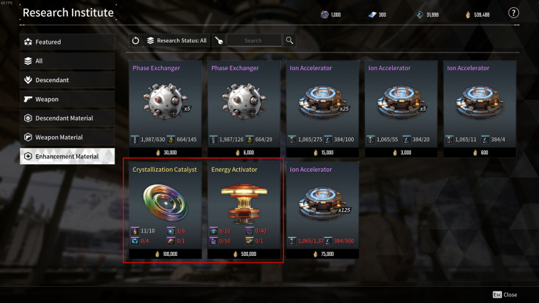
Task: Open the help question mark icon
Action: coord(513,13)
